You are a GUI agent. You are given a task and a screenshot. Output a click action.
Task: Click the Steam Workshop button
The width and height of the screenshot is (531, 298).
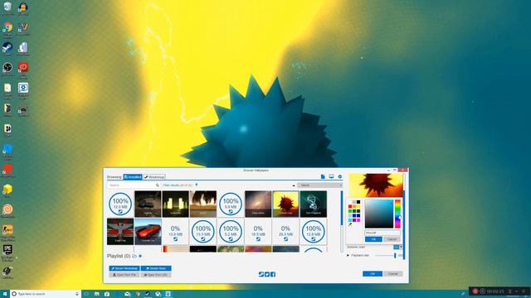click(x=124, y=268)
